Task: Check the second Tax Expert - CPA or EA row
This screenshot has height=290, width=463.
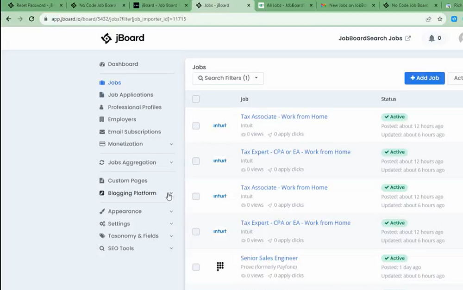Action: pyautogui.click(x=196, y=232)
